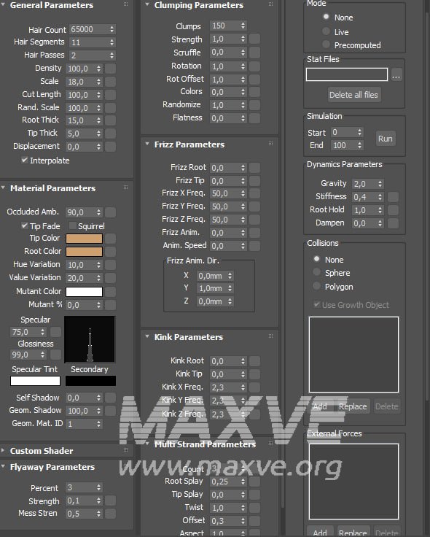The height and width of the screenshot is (537, 430).
Task: Click the Run simulation button
Action: (386, 139)
